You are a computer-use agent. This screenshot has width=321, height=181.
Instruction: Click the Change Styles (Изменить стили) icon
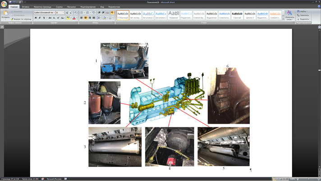289,14
